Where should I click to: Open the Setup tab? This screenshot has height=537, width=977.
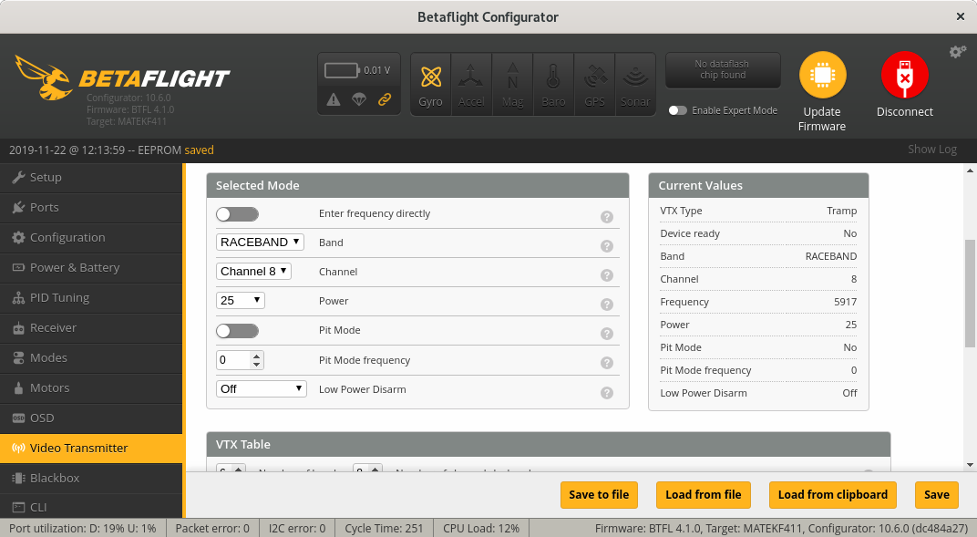pyautogui.click(x=91, y=178)
